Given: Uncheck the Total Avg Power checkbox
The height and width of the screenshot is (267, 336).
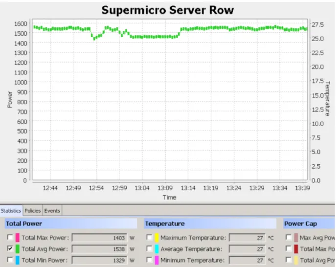Looking at the screenshot, I should pos(10,248).
